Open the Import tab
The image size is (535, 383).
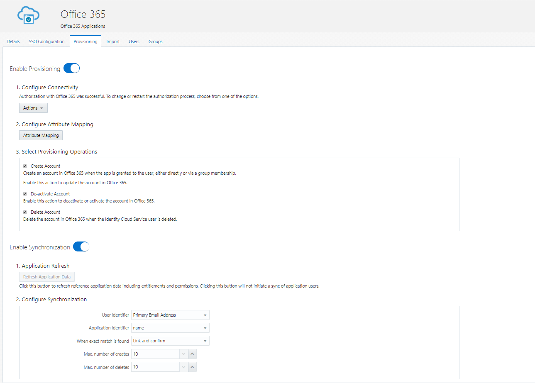point(113,41)
